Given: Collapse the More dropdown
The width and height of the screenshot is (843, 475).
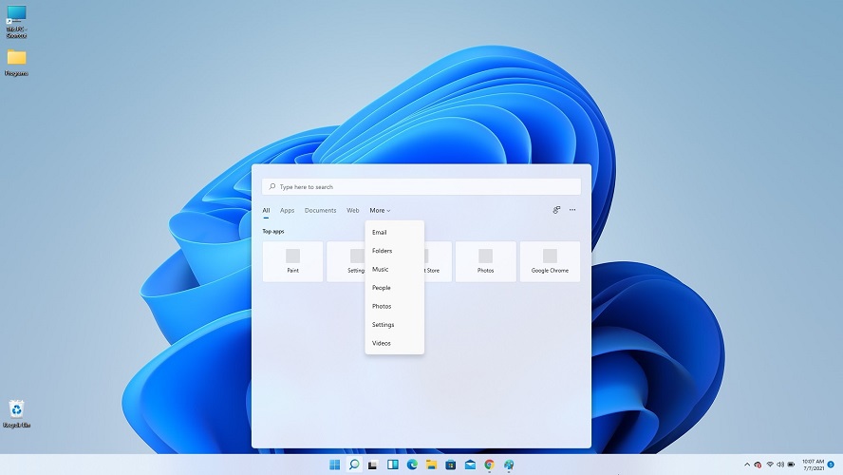Looking at the screenshot, I should click(380, 210).
